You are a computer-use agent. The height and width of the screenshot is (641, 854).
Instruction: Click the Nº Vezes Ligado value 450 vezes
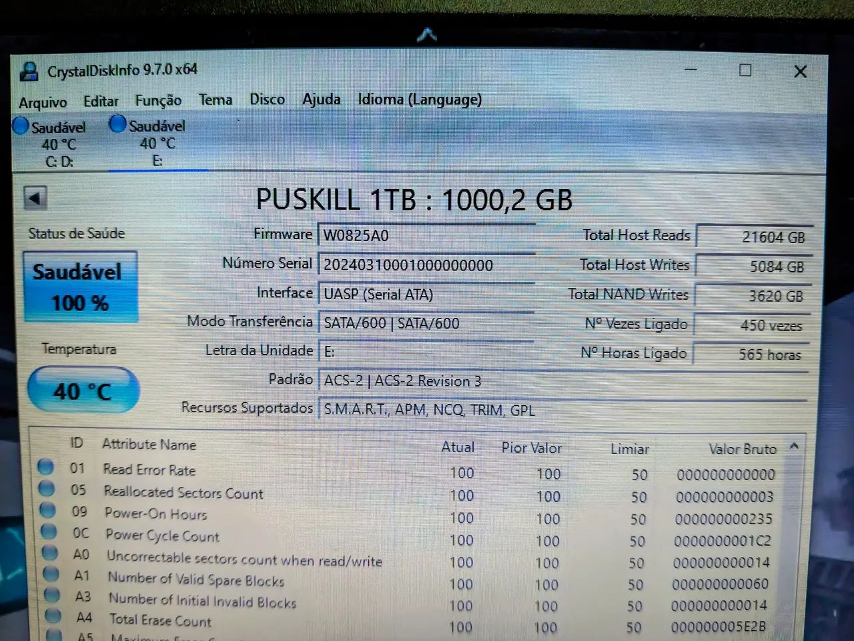pyautogui.click(x=752, y=325)
